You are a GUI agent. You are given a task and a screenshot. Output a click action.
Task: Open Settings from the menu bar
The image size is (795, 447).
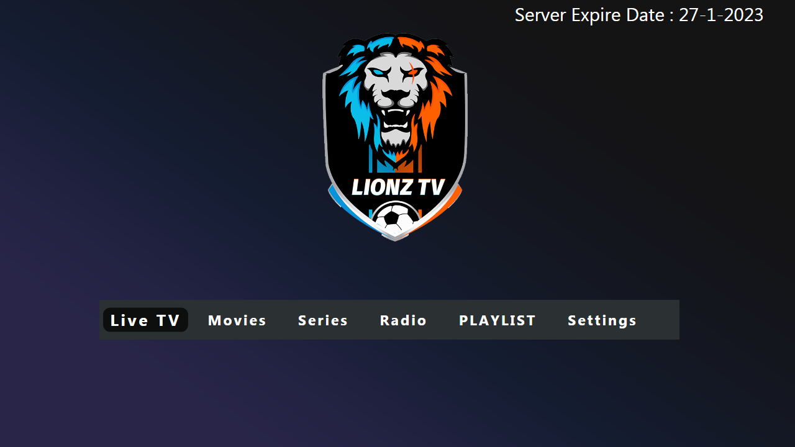pos(602,320)
